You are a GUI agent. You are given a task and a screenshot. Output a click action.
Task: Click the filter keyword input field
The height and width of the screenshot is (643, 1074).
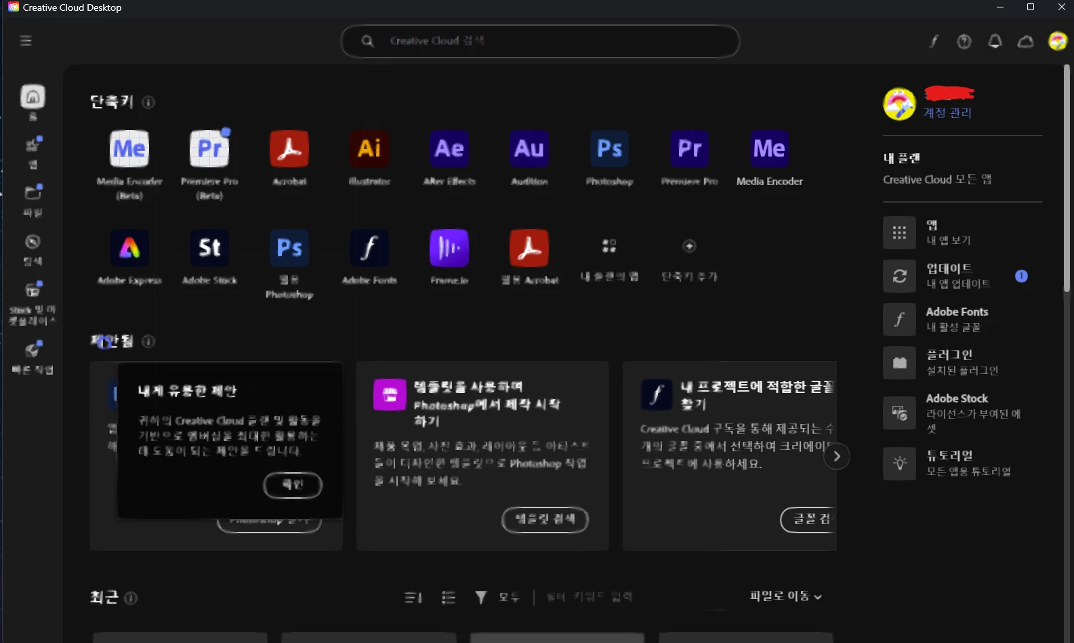point(637,597)
